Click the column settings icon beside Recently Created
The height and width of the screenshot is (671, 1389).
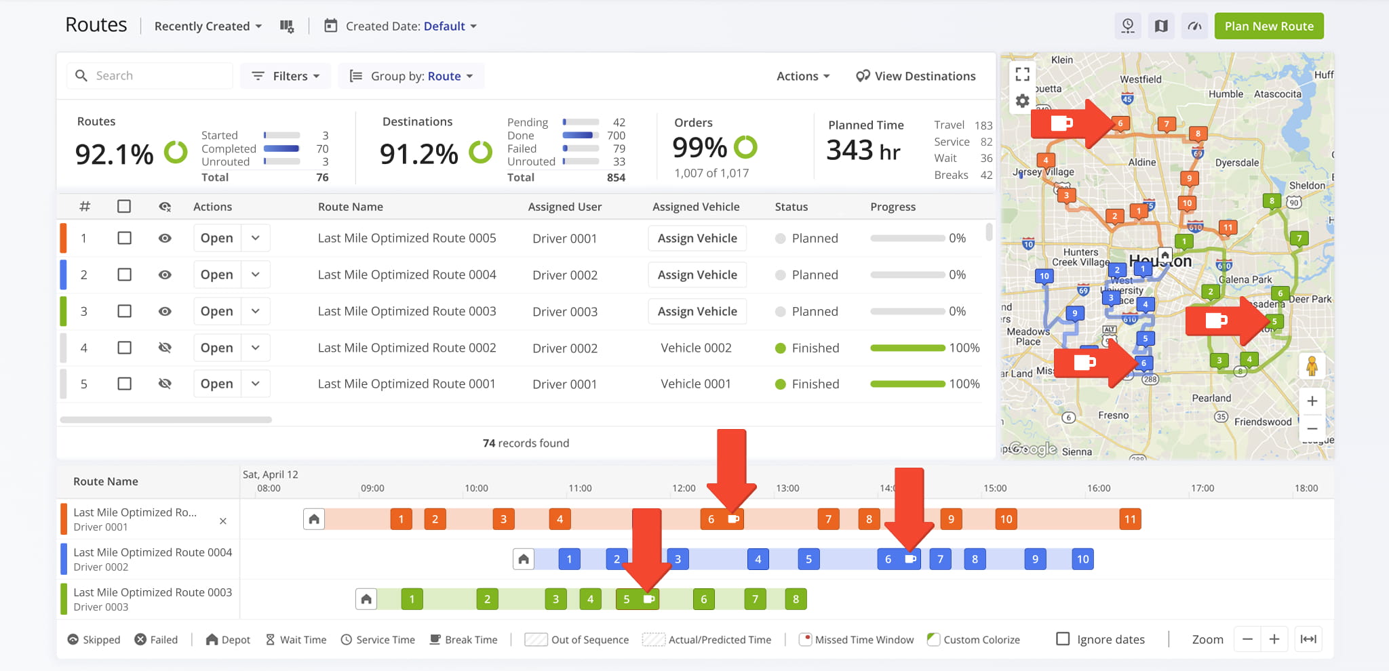pyautogui.click(x=287, y=26)
